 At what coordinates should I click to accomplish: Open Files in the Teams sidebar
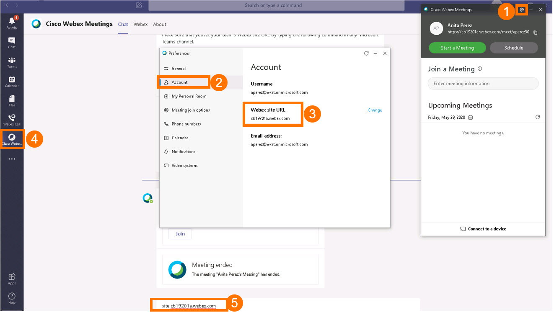[x=12, y=101]
